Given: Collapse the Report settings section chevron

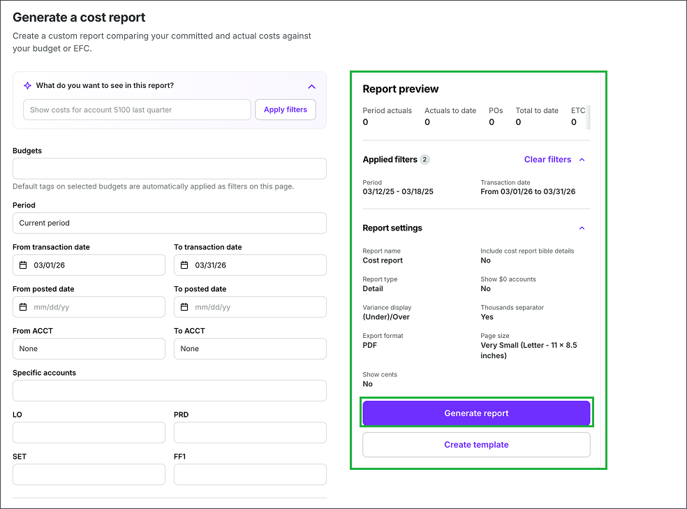Looking at the screenshot, I should pos(582,228).
